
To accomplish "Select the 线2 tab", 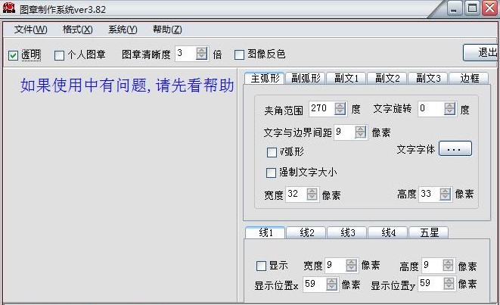I will pyautogui.click(x=306, y=232).
